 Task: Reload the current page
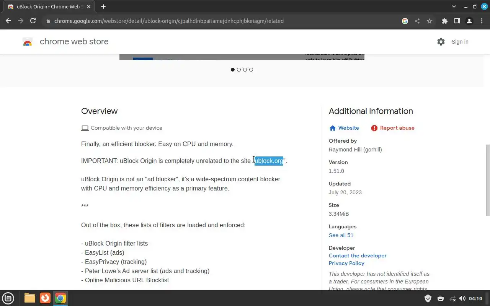[x=33, y=21]
